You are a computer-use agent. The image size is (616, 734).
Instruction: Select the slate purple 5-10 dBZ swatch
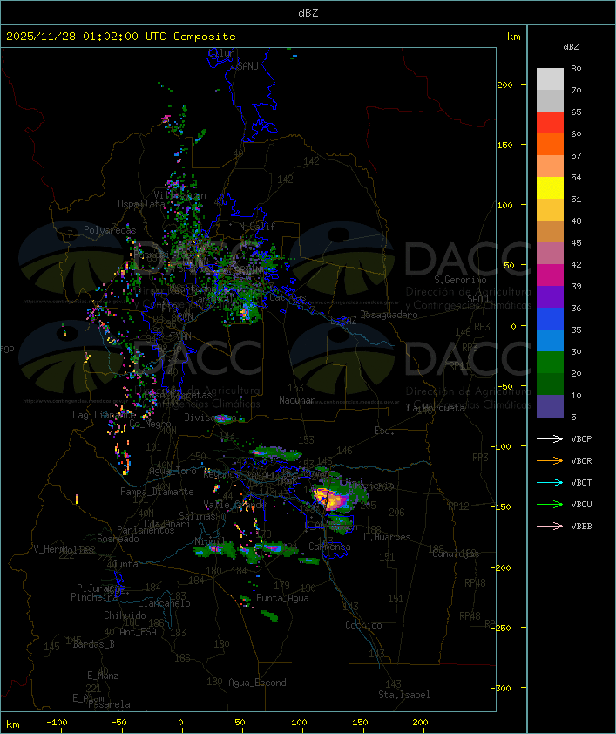550,406
